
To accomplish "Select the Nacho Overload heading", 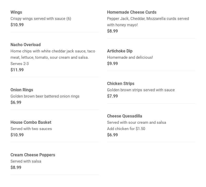I will pyautogui.click(x=25, y=45).
